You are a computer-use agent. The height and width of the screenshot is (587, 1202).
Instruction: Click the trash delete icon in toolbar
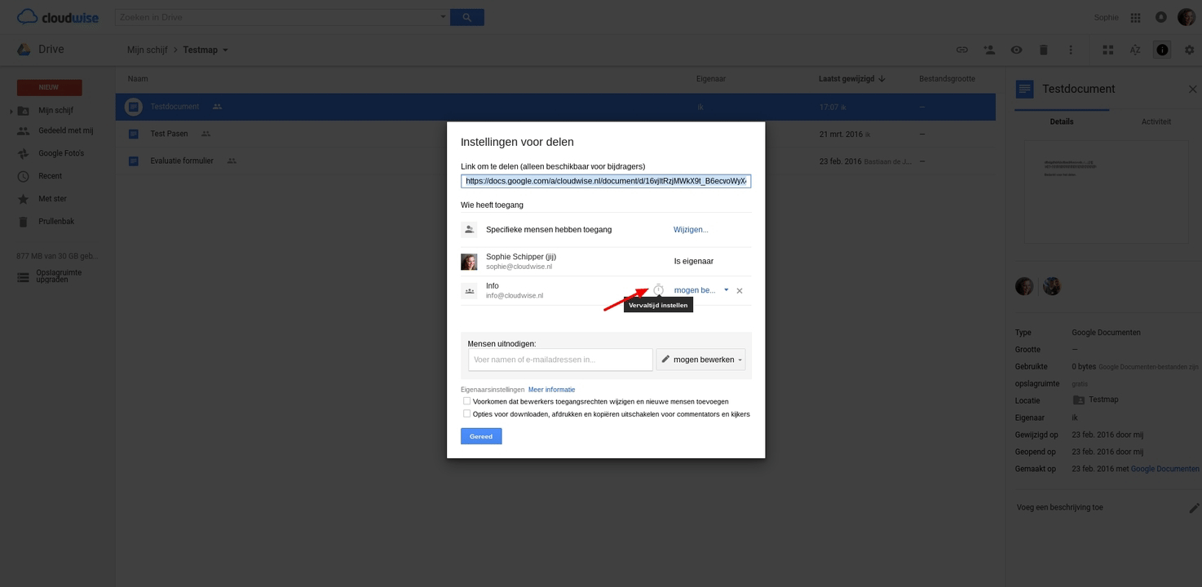point(1043,50)
